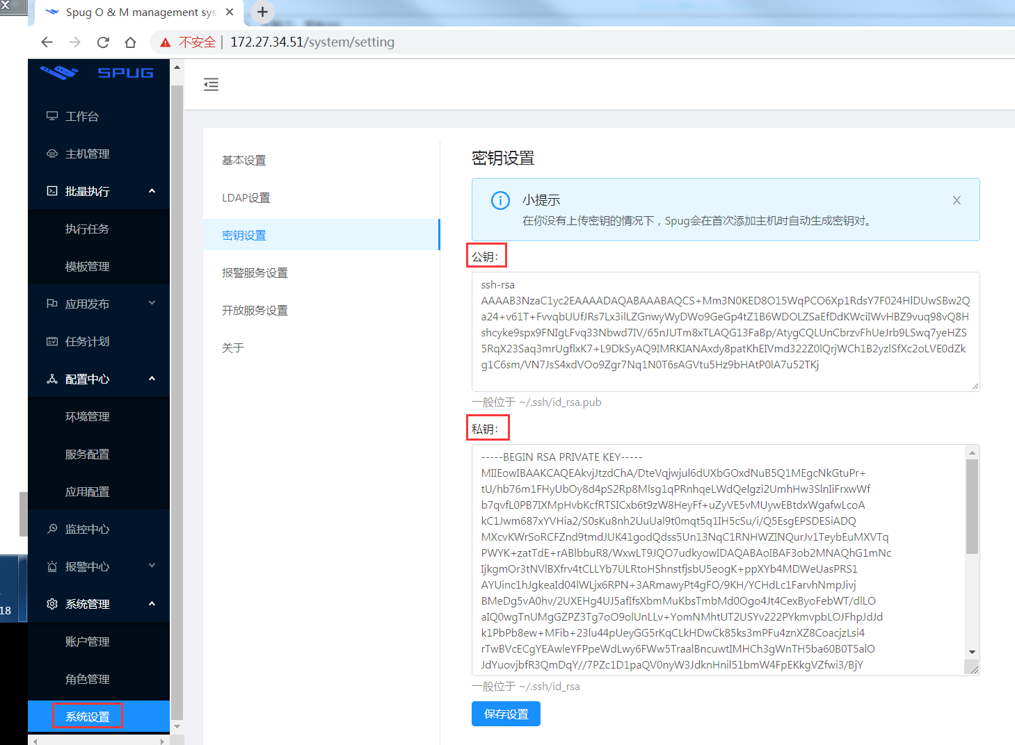This screenshot has height=745, width=1015.
Task: Dismiss the 小提示 alert with X
Action: tap(957, 200)
